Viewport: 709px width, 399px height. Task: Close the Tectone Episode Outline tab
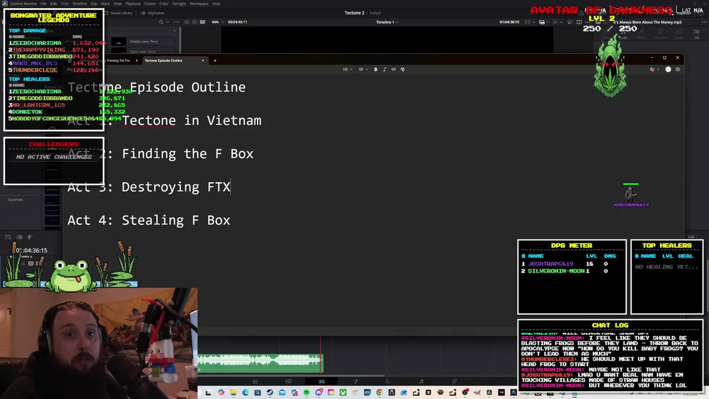tap(203, 60)
